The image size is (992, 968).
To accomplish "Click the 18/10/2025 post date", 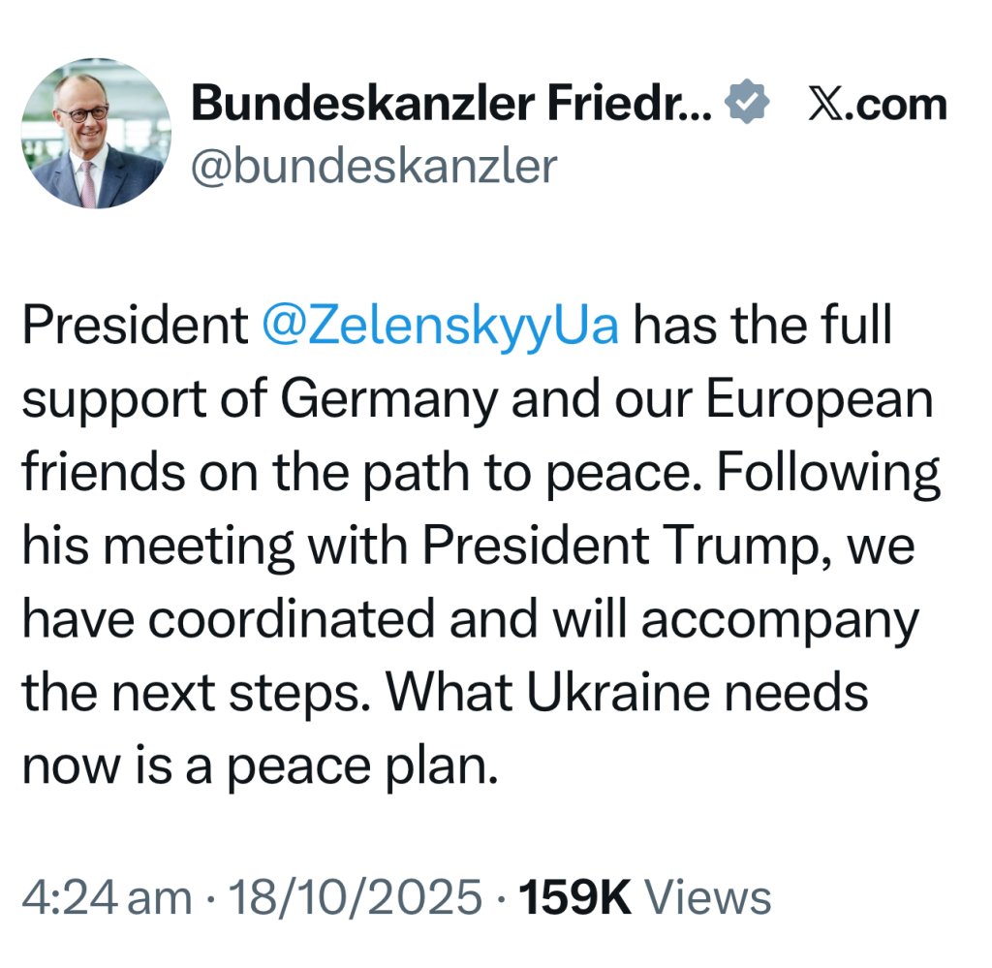I will tap(354, 896).
